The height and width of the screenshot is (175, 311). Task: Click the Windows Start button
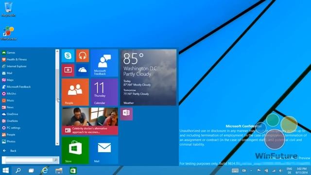[6, 171]
